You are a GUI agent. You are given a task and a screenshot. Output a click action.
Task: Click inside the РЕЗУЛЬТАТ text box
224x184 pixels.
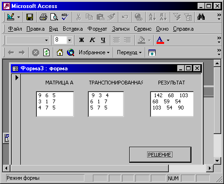172,104
